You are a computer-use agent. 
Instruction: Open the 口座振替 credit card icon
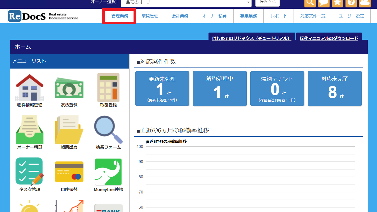click(69, 172)
